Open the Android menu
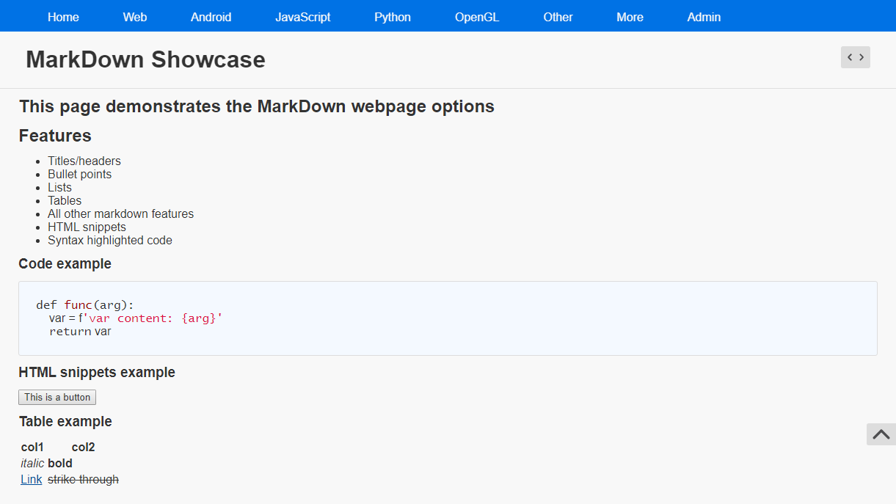Image resolution: width=896 pixels, height=504 pixels. click(211, 17)
